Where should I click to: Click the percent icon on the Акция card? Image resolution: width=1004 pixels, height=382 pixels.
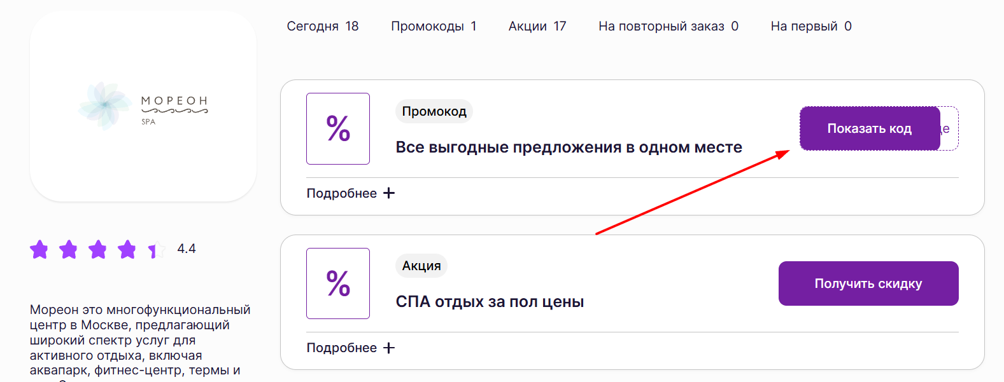click(338, 283)
